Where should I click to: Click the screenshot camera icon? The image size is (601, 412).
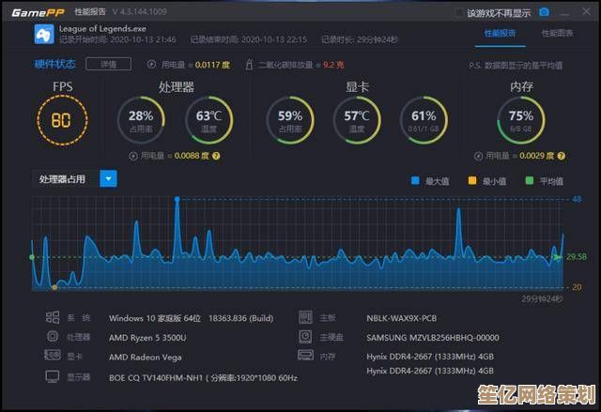pyautogui.click(x=544, y=12)
